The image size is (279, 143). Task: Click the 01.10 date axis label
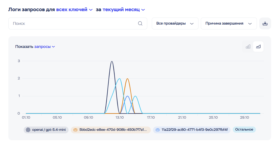click(x=26, y=118)
